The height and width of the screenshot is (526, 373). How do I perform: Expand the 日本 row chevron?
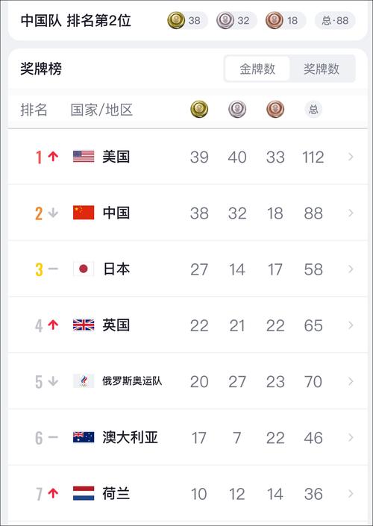click(x=351, y=269)
